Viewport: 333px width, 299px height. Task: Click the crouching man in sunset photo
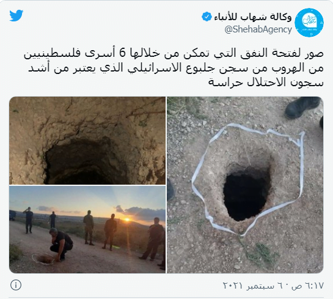tap(60, 244)
